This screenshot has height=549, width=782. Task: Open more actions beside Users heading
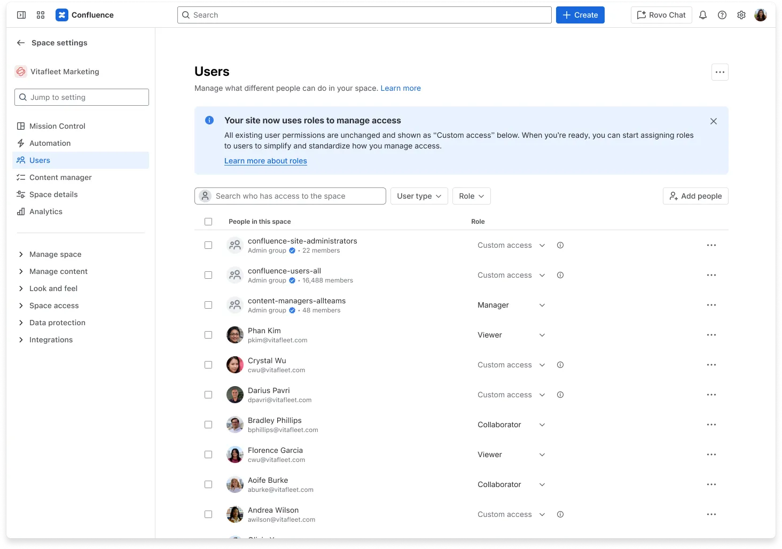720,72
